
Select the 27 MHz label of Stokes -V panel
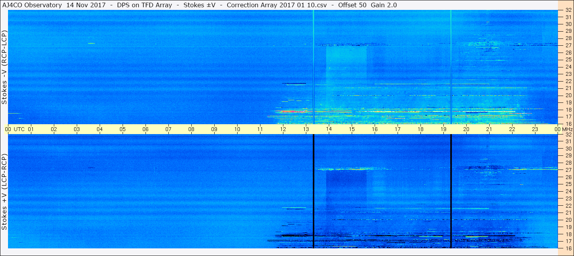[568, 45]
